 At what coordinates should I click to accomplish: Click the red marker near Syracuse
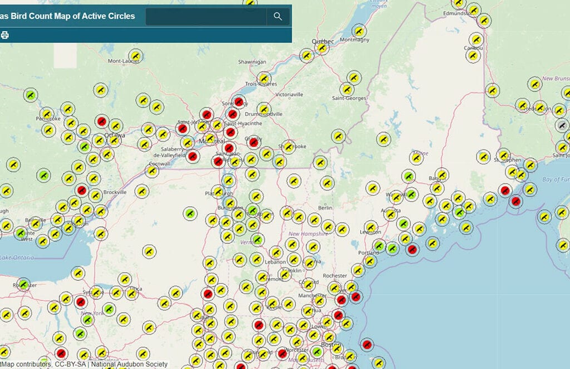click(x=81, y=302)
